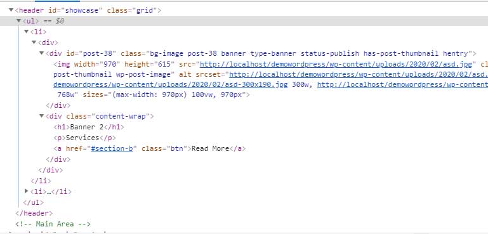Viewport: 488px width, 234px height.
Task: Select the img width="970" element
Action: [86, 64]
